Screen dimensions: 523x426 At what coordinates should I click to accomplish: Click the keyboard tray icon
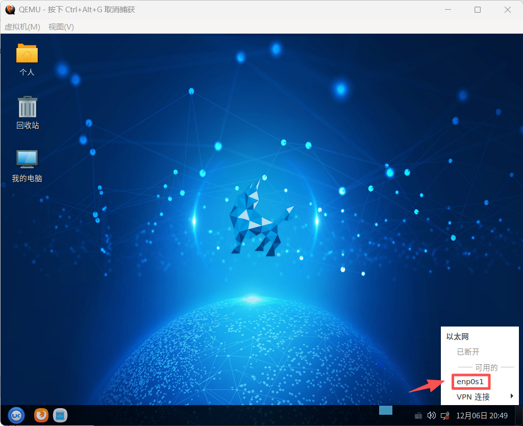tap(418, 416)
